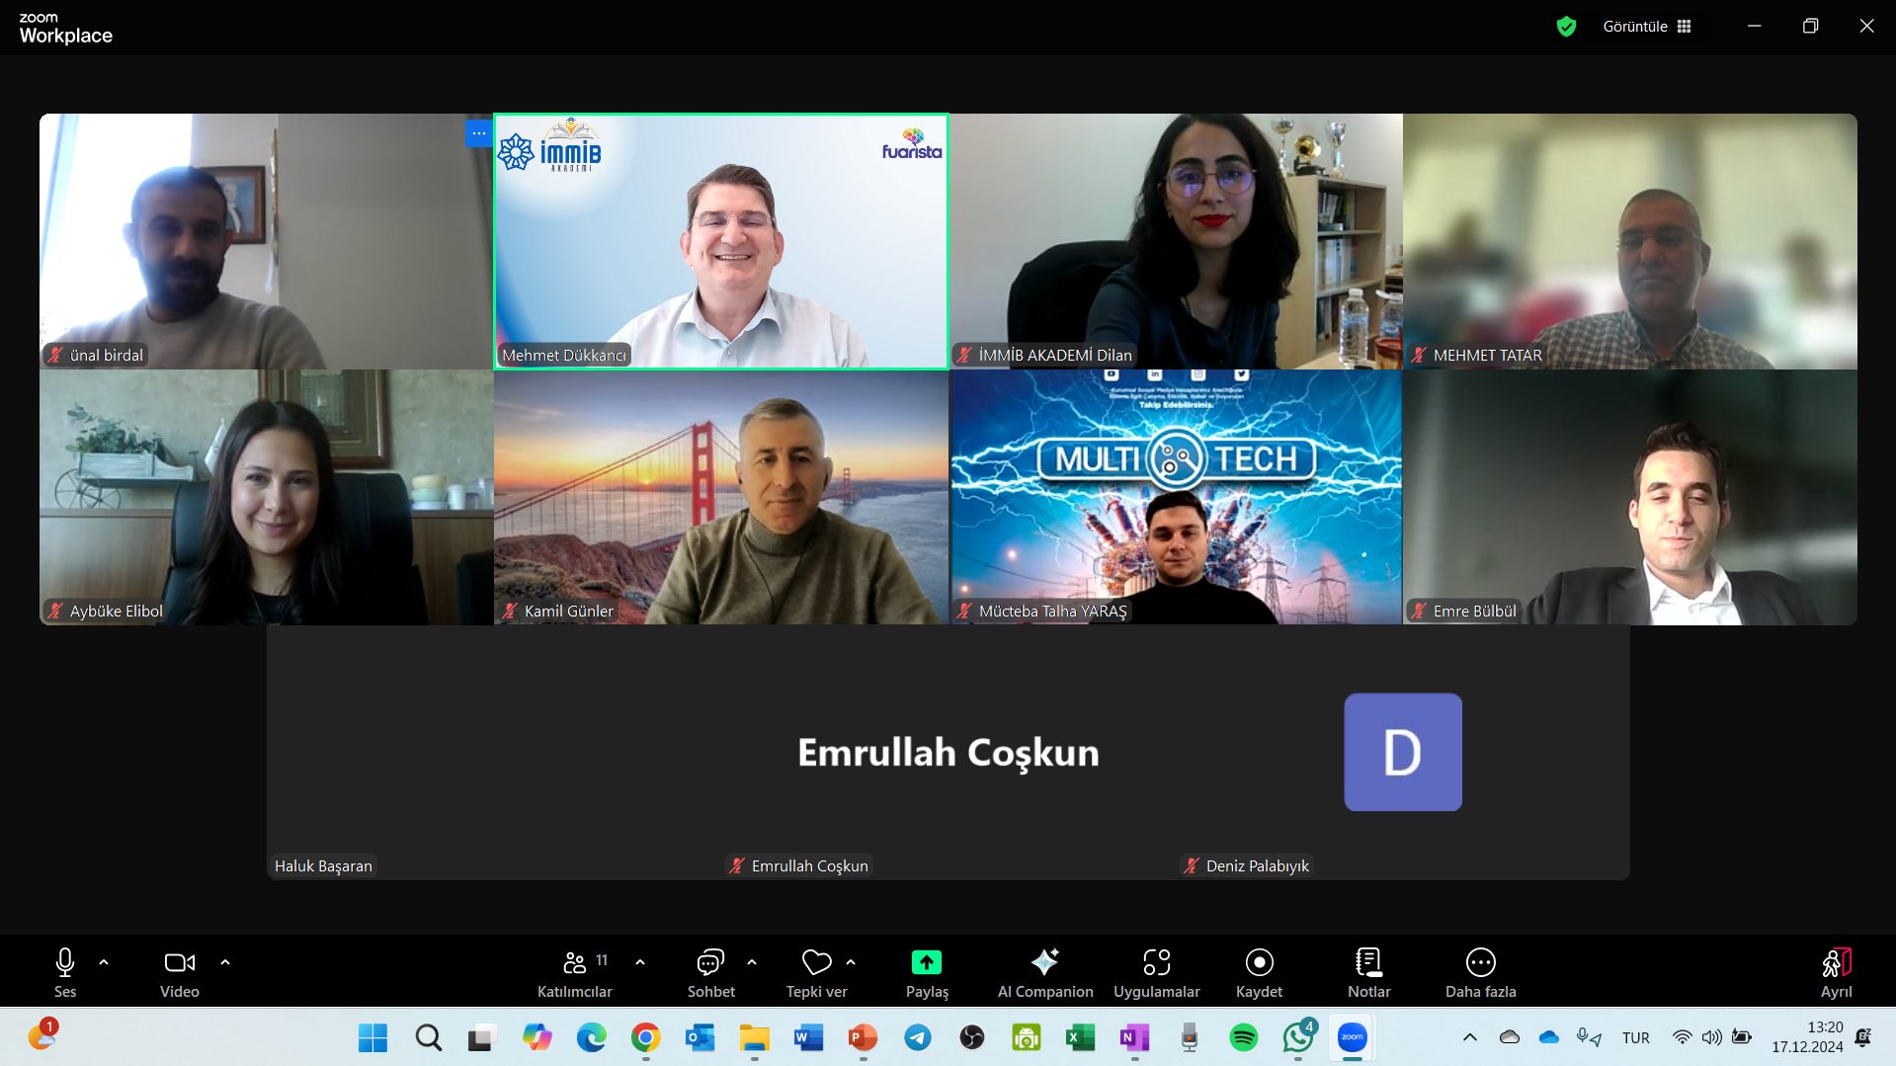
Task: Click the Zoom icon on the taskbar
Action: 1352,1037
